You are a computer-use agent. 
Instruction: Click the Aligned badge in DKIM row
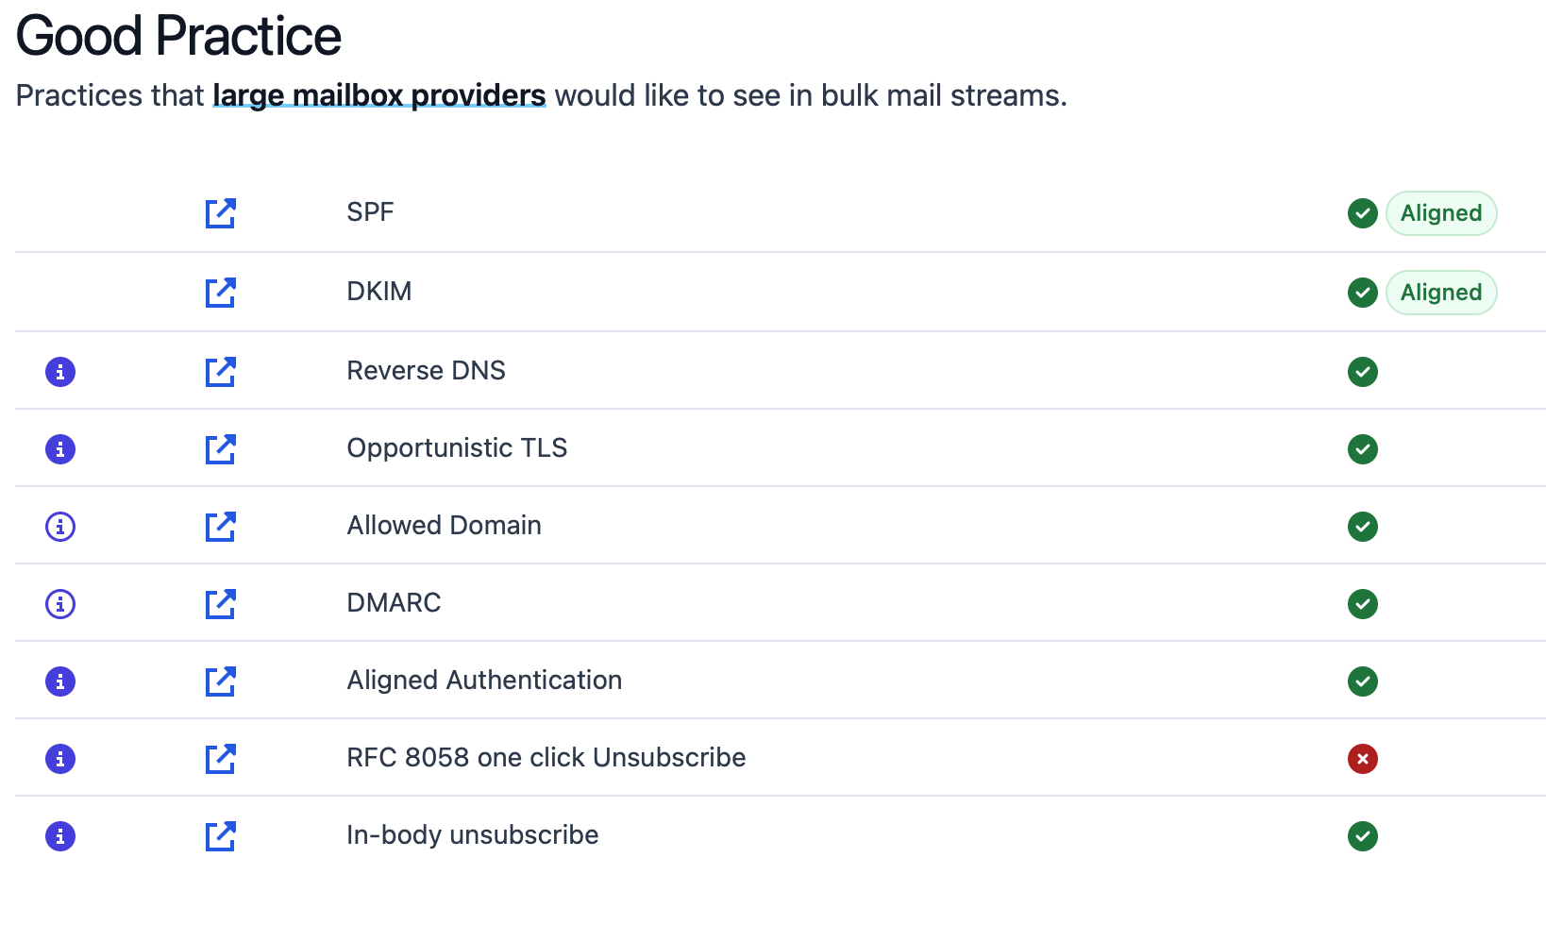(x=1440, y=293)
